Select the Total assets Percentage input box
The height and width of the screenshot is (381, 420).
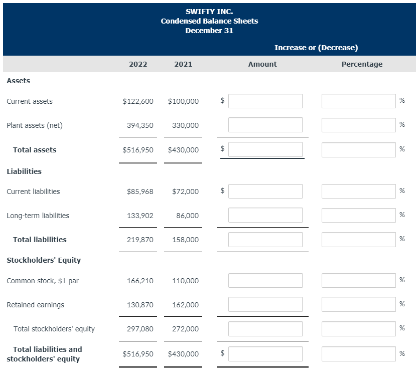click(x=358, y=149)
